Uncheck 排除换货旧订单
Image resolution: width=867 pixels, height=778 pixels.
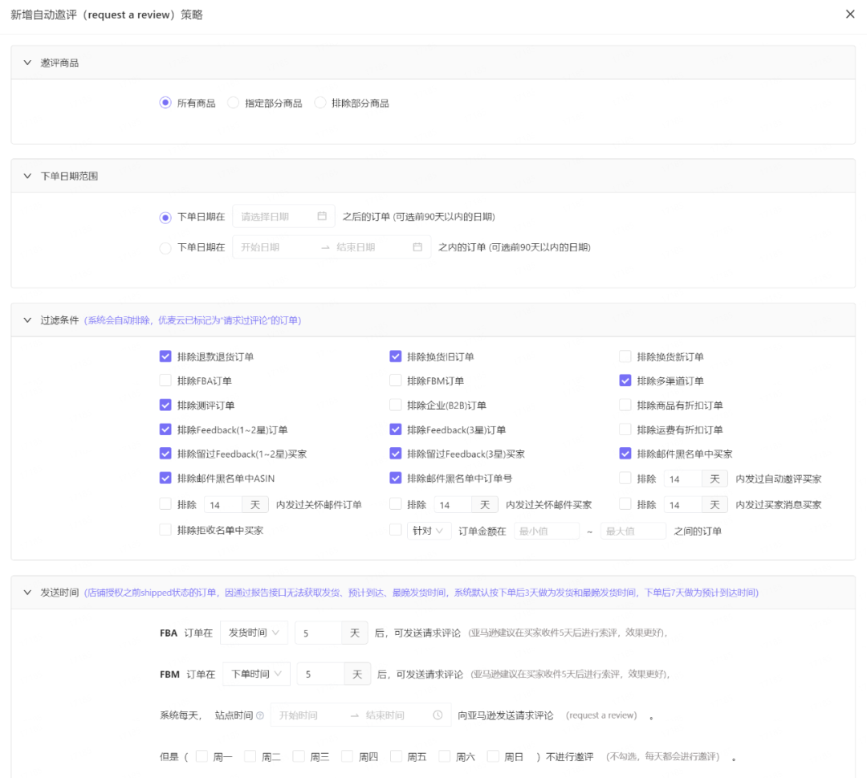click(395, 356)
